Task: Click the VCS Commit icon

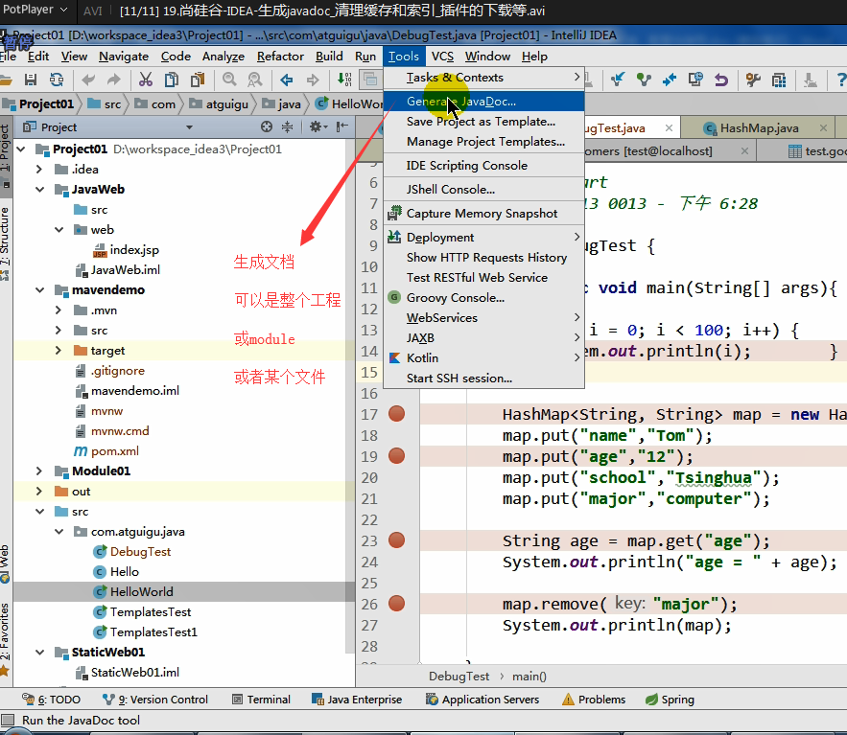Action: coord(644,80)
